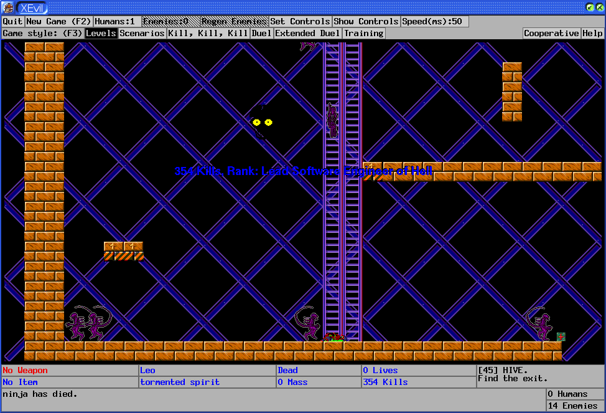Start a New Game (F2)
This screenshot has width=606, height=413.
(58, 21)
